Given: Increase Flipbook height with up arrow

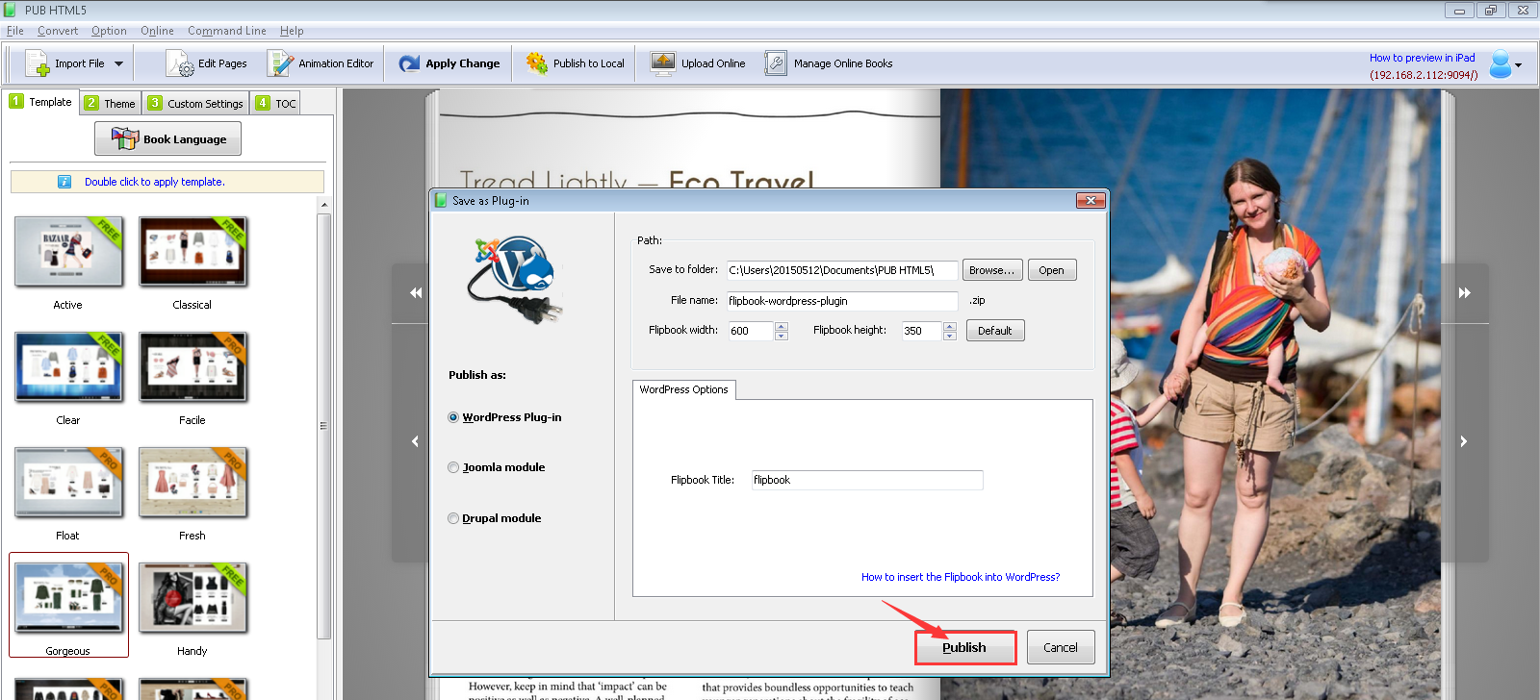Looking at the screenshot, I should pos(950,326).
